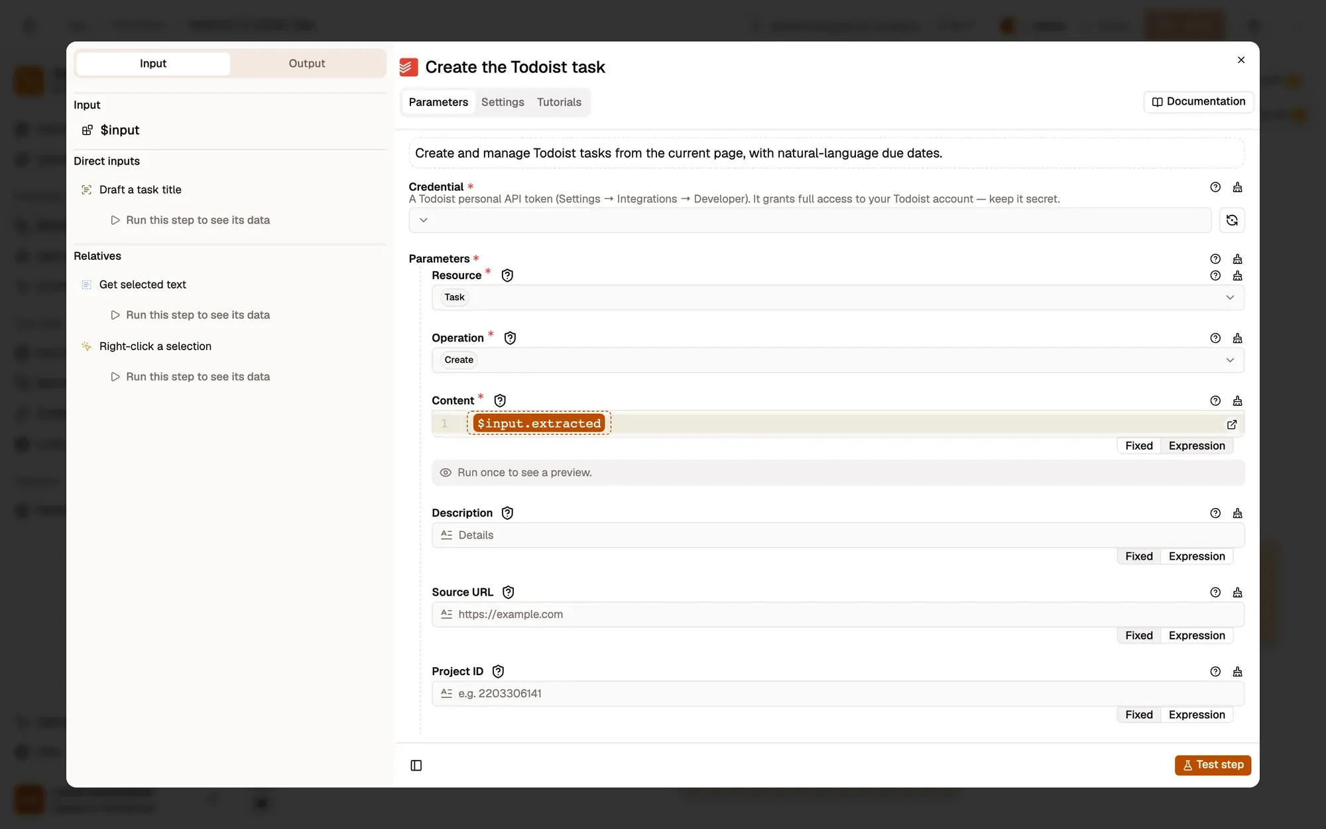Click shield icon next to Content

click(500, 401)
